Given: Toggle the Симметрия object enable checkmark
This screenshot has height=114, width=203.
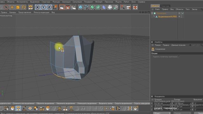Looking at the screenshot, I should click(x=183, y=13).
